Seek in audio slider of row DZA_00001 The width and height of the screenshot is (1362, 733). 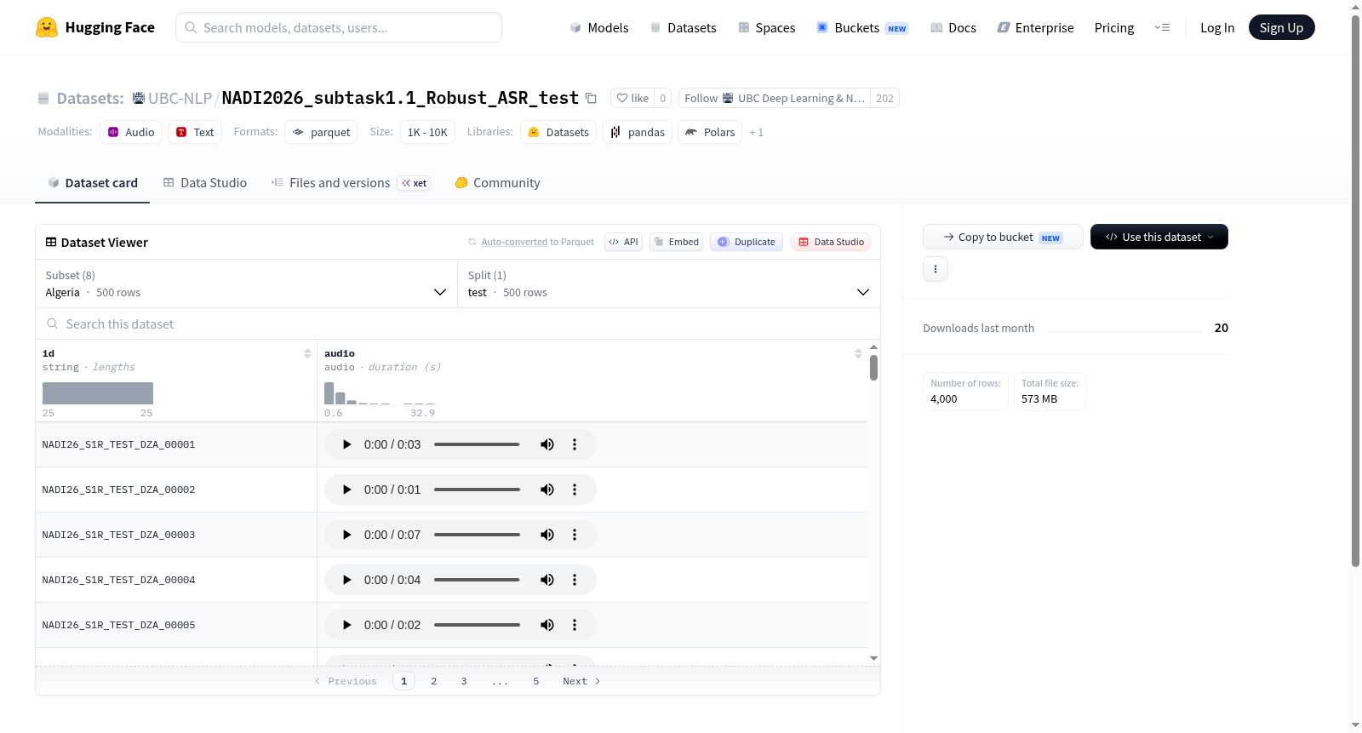click(477, 444)
